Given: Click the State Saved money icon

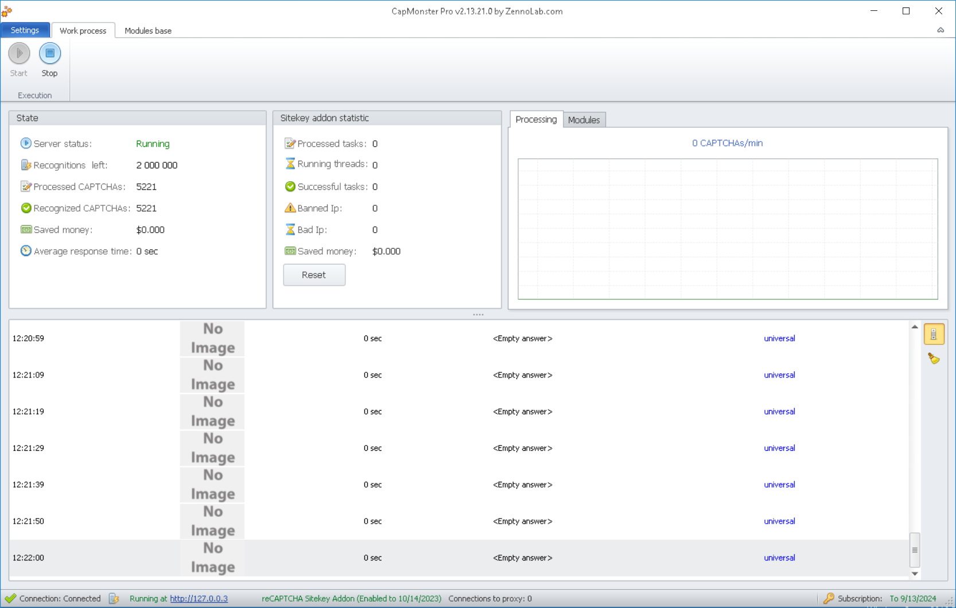Looking at the screenshot, I should click(x=26, y=229).
